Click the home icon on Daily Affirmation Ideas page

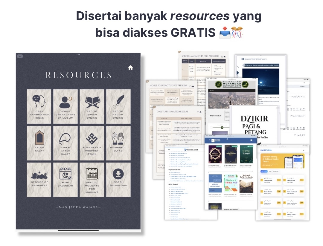200,112
